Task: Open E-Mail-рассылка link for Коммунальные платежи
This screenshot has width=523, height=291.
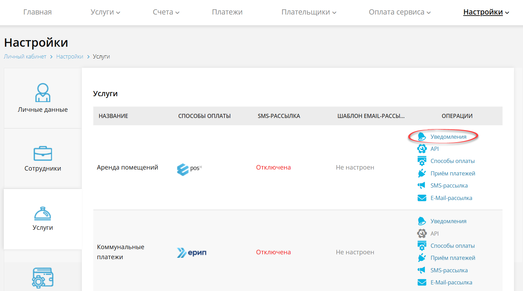Action: [452, 282]
